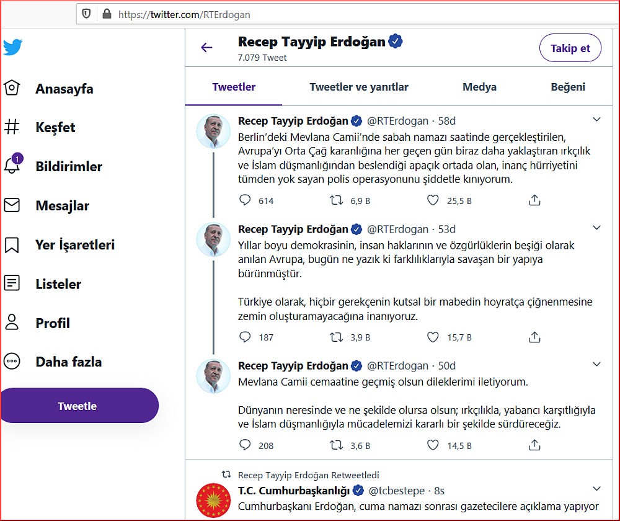Click @tcbestepe handle
This screenshot has width=620, height=521.
[397, 491]
